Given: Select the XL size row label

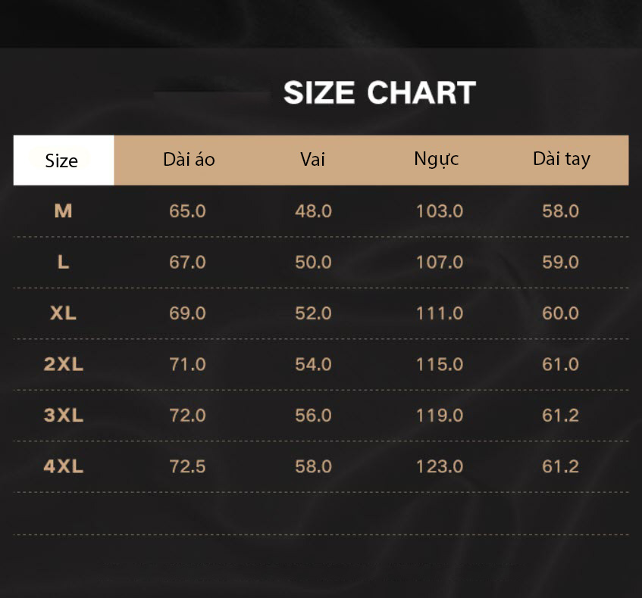Looking at the screenshot, I should (x=64, y=313).
